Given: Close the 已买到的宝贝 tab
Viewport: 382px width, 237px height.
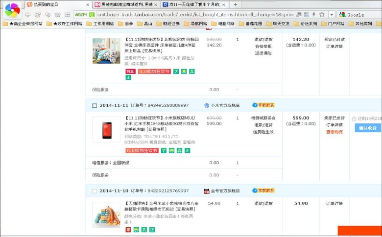Looking at the screenshot, I should coord(88,4).
